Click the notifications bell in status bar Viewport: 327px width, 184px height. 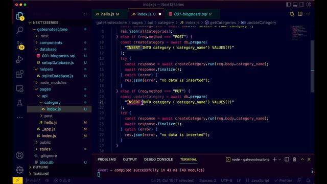308,180
